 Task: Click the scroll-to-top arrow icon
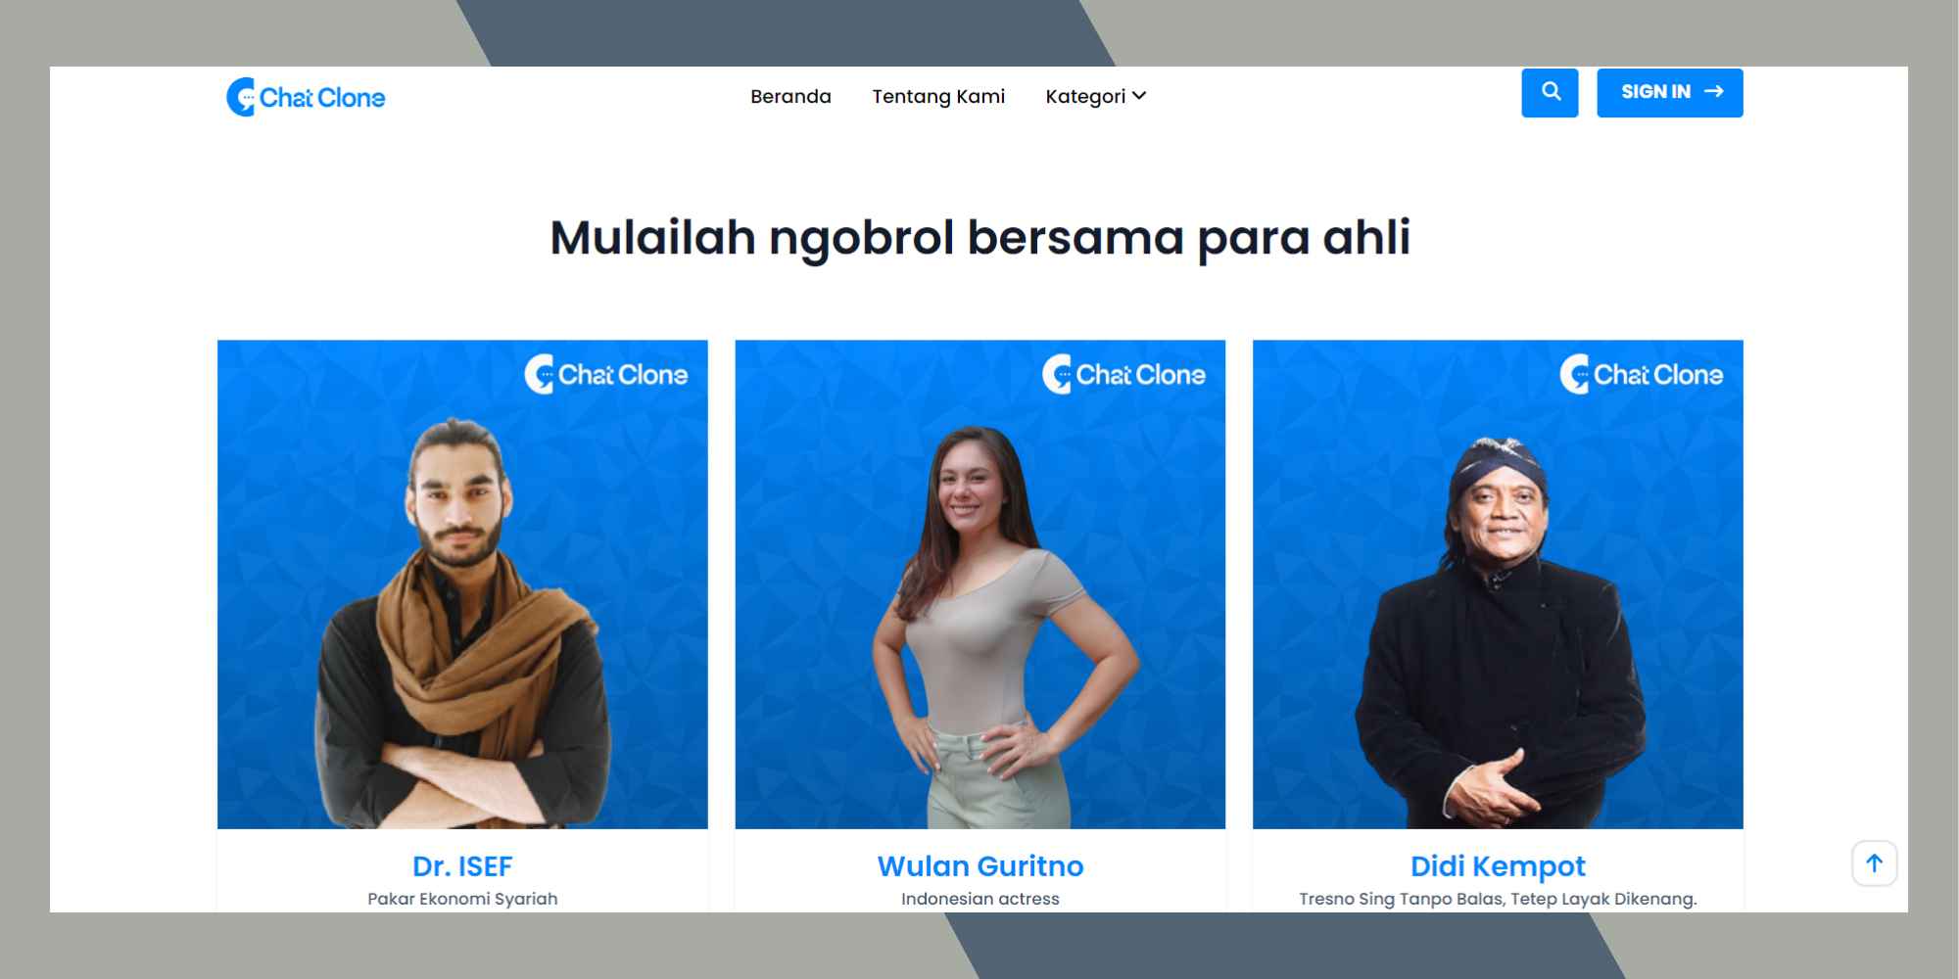point(1874,863)
